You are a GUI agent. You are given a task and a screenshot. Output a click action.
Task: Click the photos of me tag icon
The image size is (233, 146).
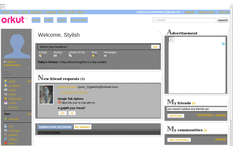pyautogui.click(x=70, y=56)
